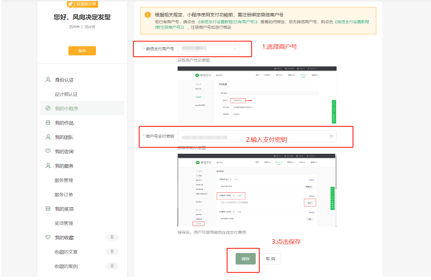Image resolution: width=431 pixels, height=280 pixels.
Task: Click the 取消 button
Action: (x=272, y=259)
